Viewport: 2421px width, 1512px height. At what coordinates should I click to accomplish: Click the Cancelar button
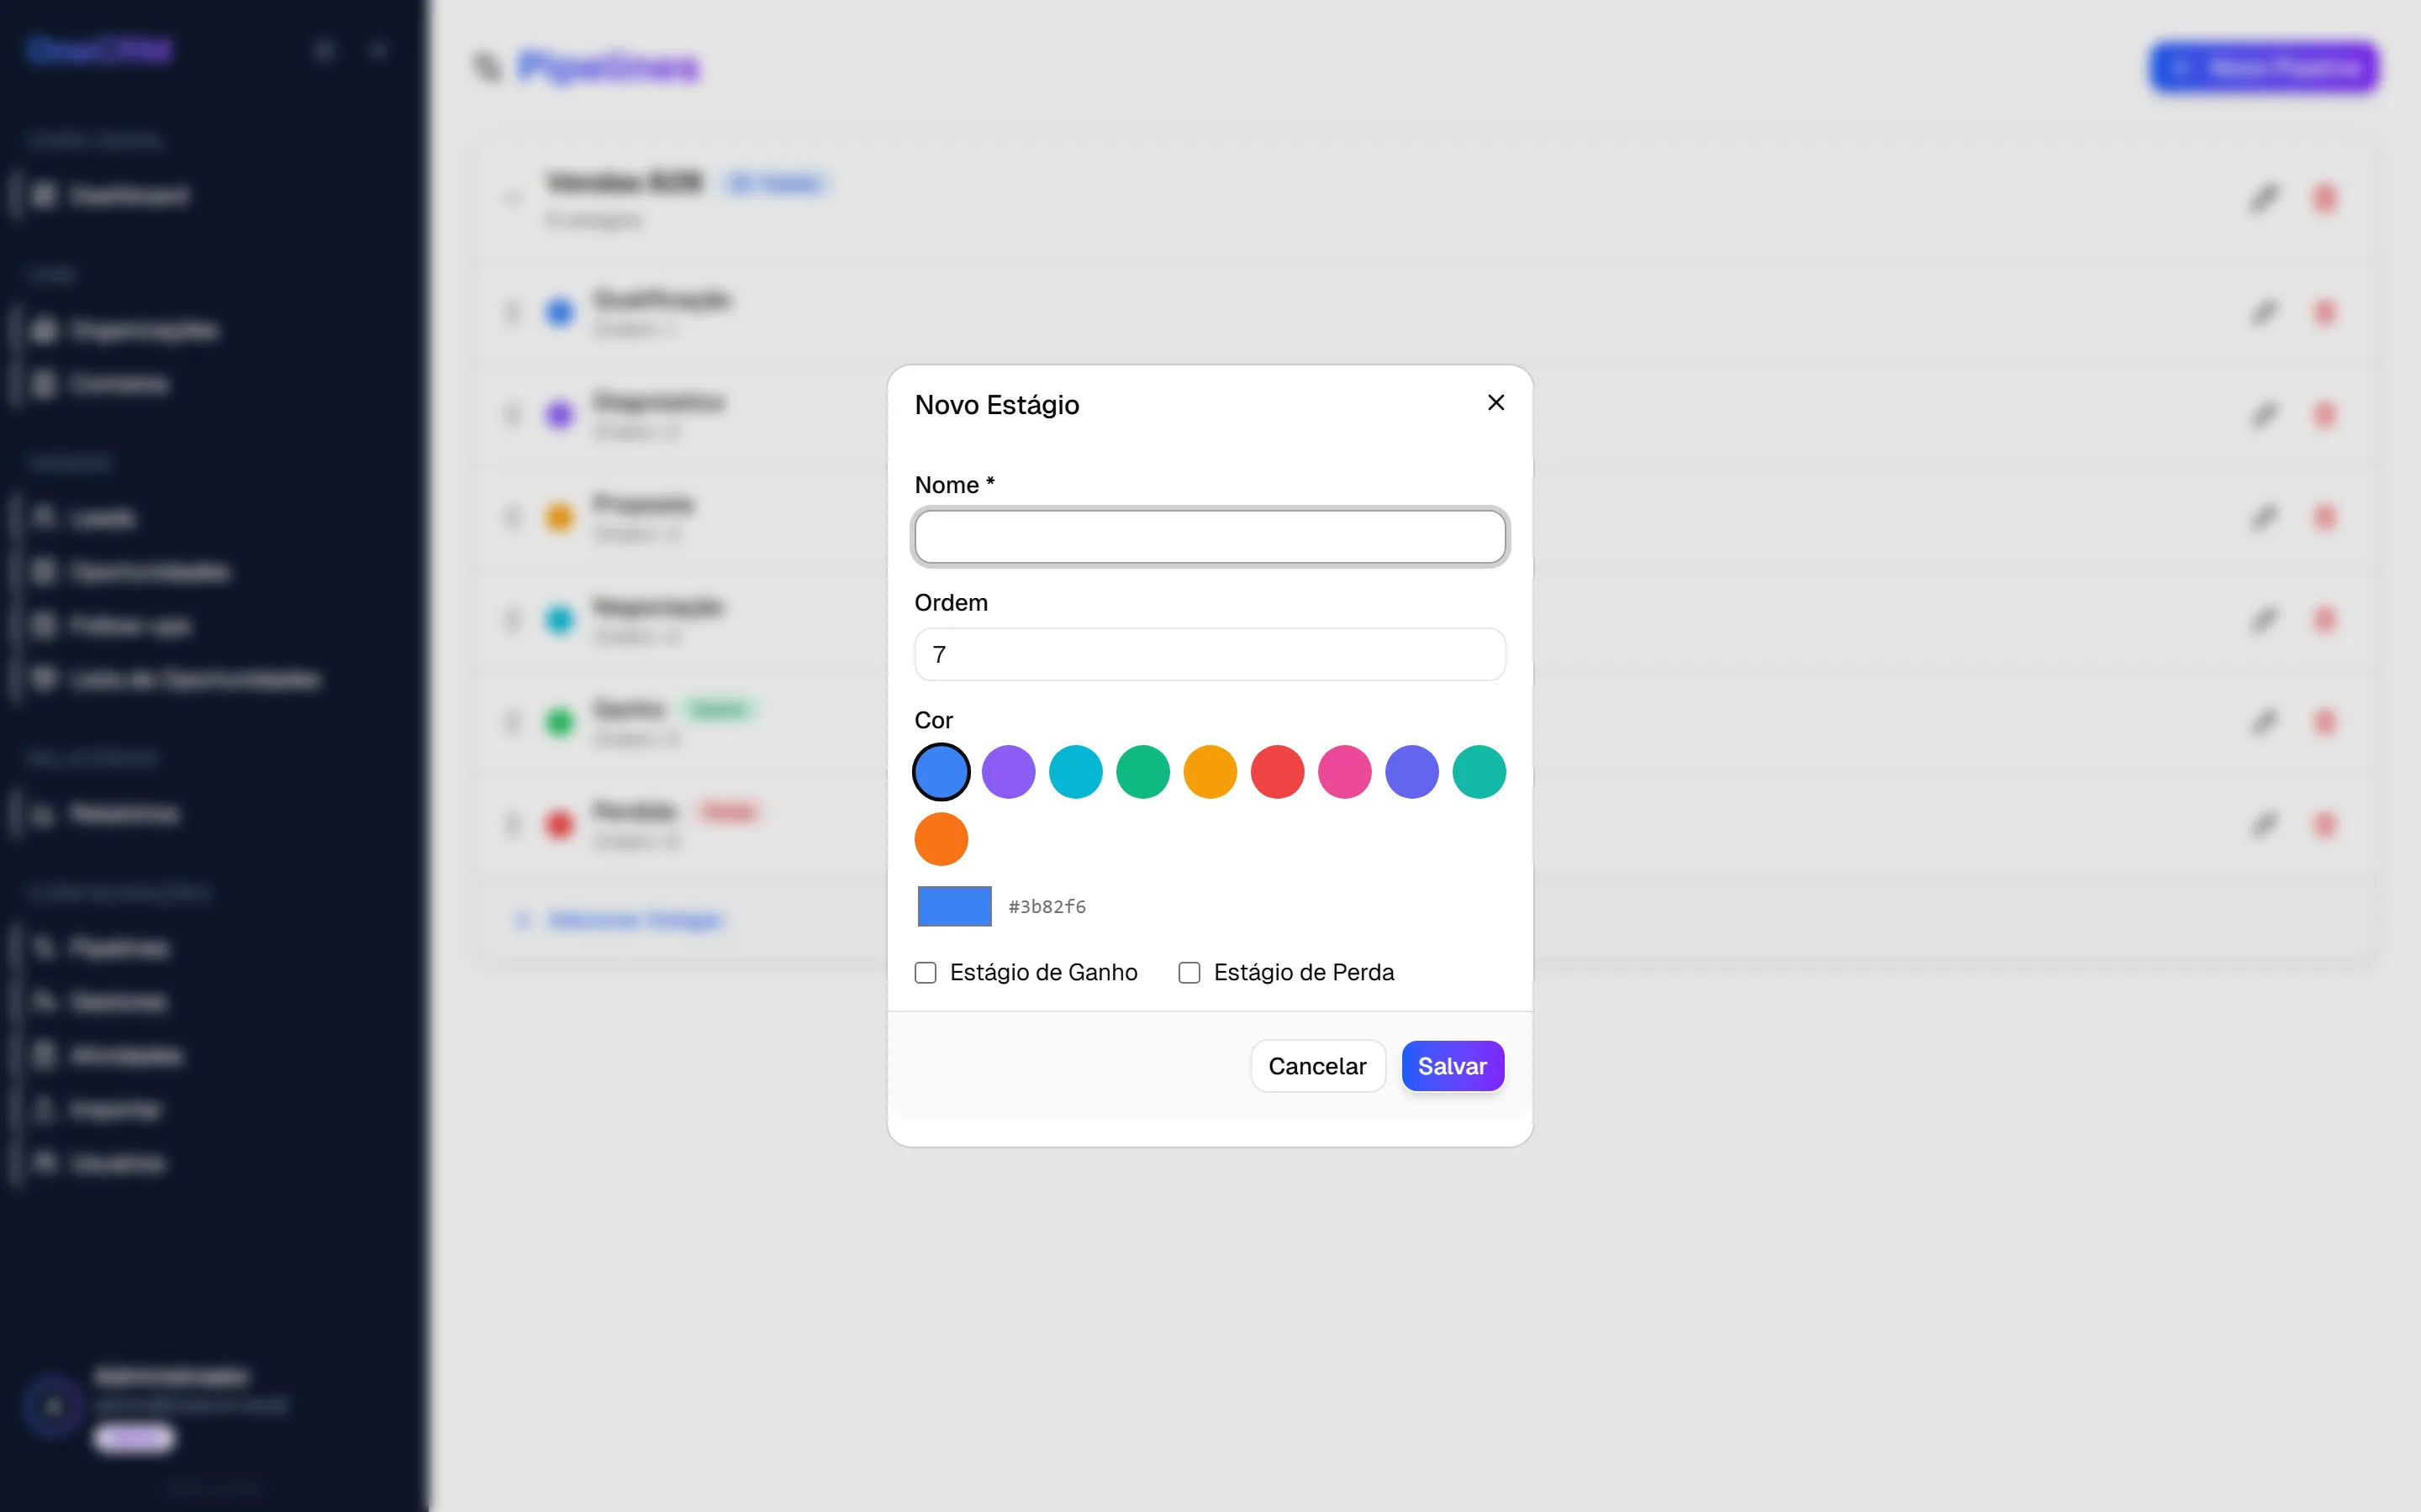click(1317, 1066)
